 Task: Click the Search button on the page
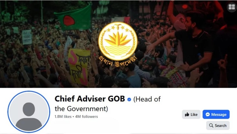point(218,125)
